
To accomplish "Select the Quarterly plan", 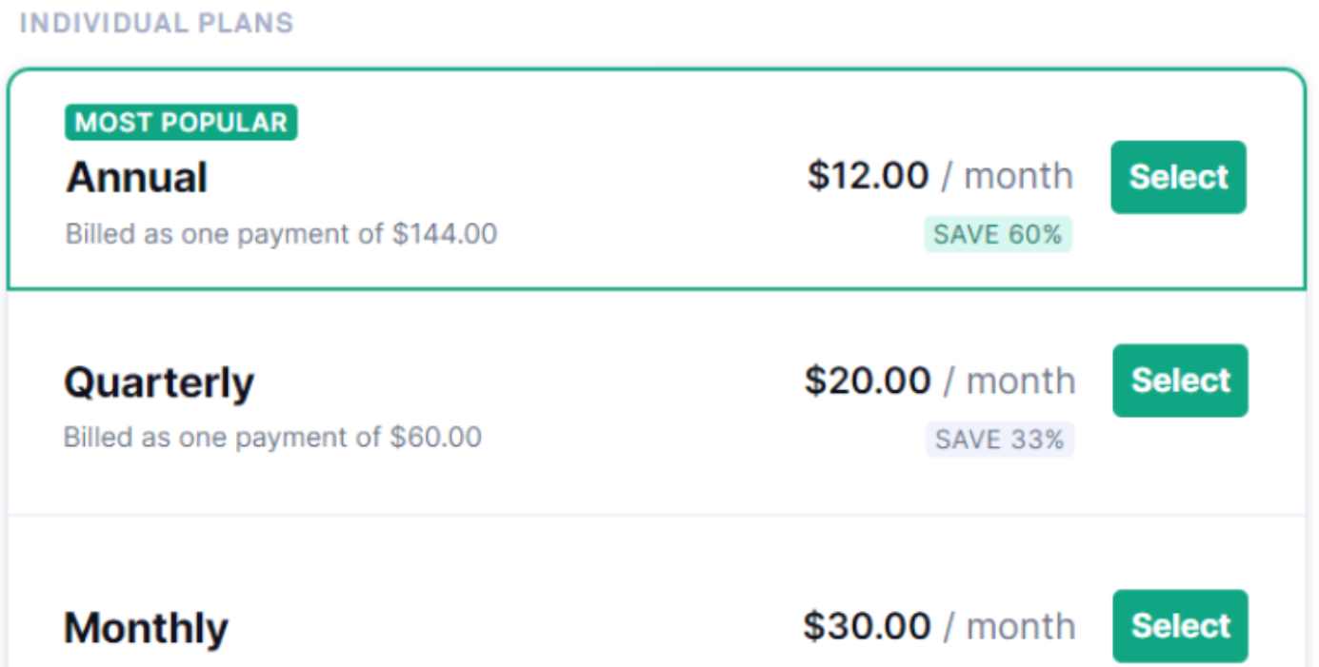I will click(x=1180, y=381).
